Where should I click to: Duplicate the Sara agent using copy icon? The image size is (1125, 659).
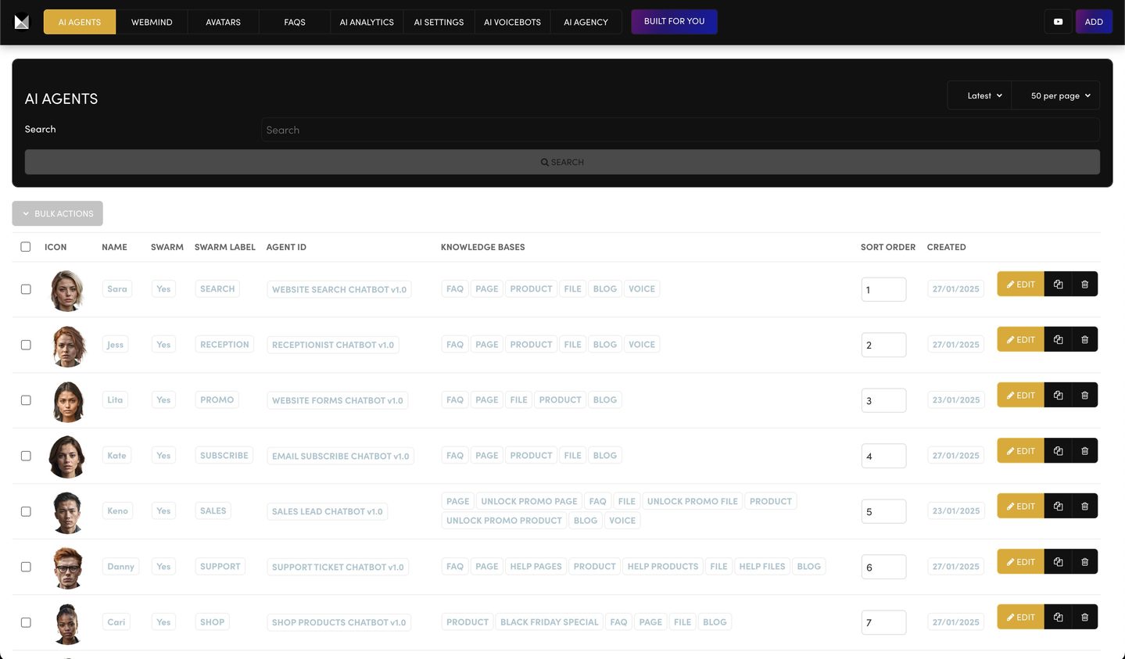coord(1058,285)
